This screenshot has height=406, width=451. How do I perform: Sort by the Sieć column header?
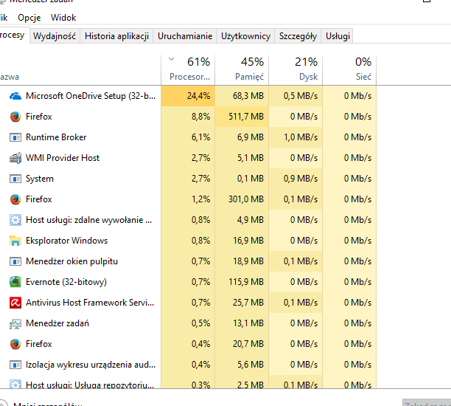(349, 69)
